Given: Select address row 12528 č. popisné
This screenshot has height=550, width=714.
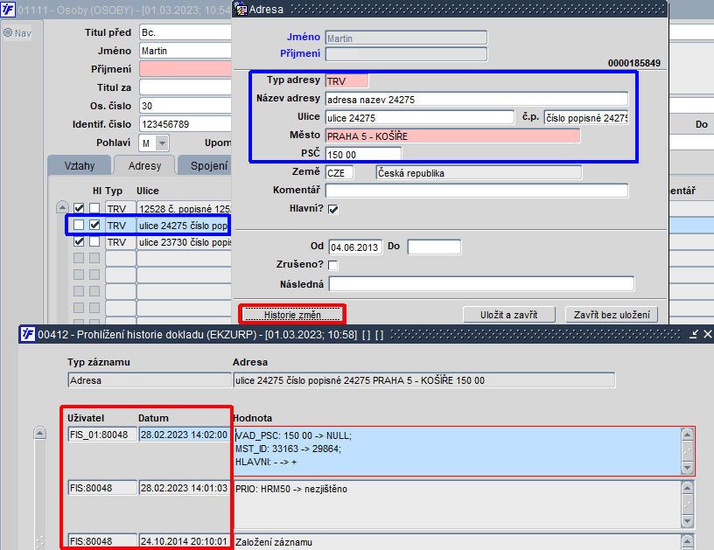Looking at the screenshot, I should 185,208.
